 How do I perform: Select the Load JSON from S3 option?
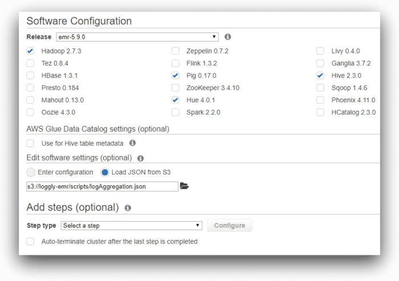tap(105, 172)
